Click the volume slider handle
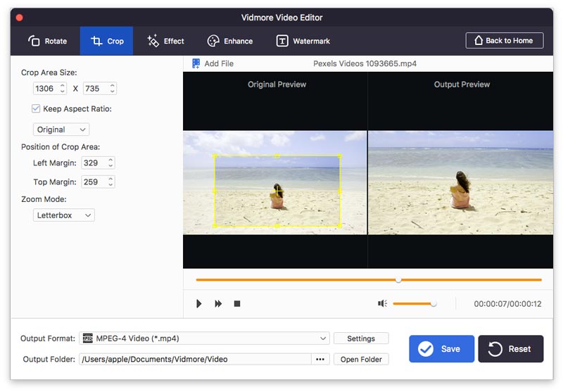563x392 pixels. [434, 304]
